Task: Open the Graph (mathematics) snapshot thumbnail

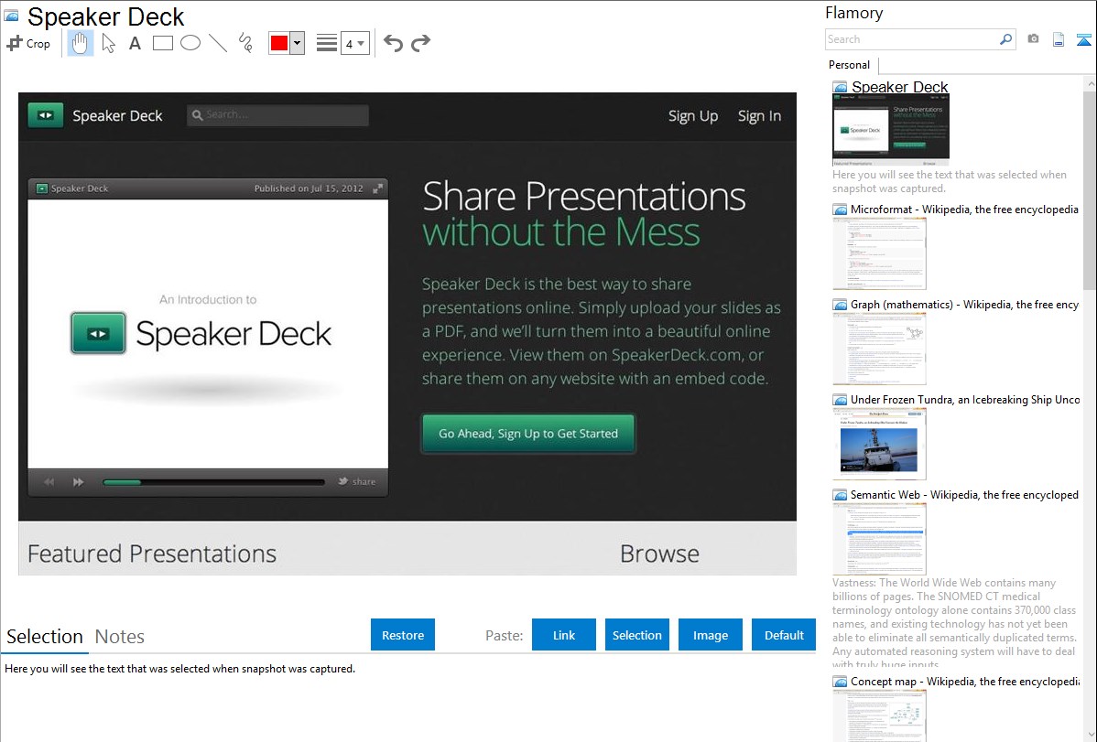Action: point(879,349)
